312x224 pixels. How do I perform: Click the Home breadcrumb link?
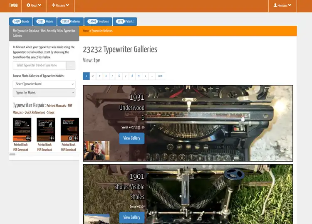point(86,31)
